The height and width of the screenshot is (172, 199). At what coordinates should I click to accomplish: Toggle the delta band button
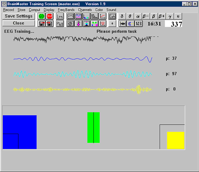click(122, 16)
